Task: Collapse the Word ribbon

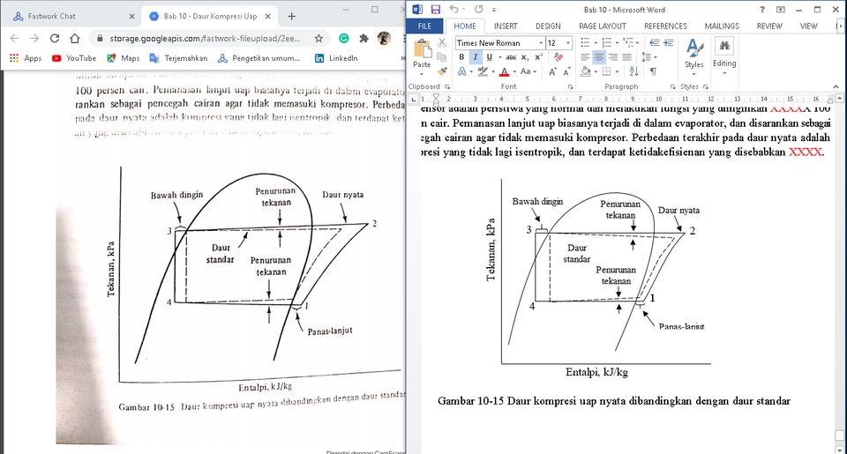Action: 836,86
